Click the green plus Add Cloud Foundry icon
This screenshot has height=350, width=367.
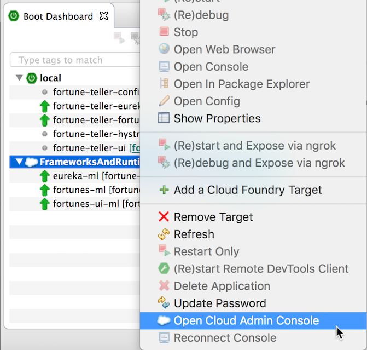(x=164, y=190)
